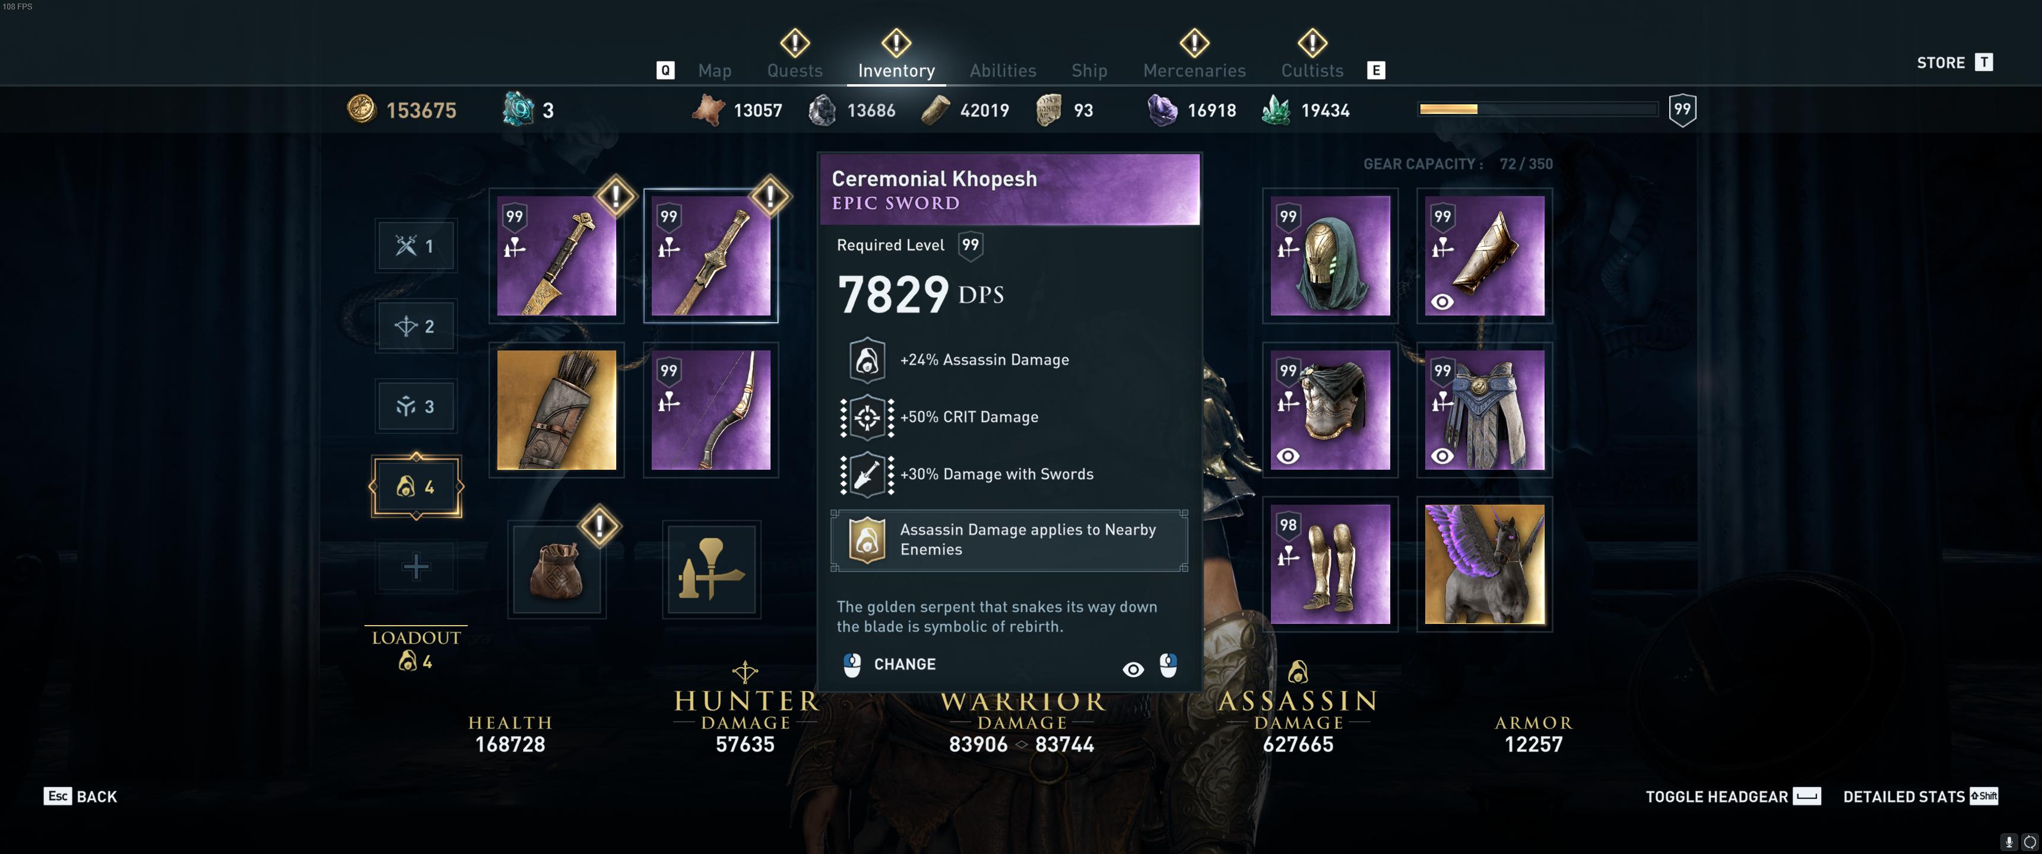The height and width of the screenshot is (854, 2042).
Task: Toggle visibility eye on waist belt
Action: pyautogui.click(x=1442, y=455)
